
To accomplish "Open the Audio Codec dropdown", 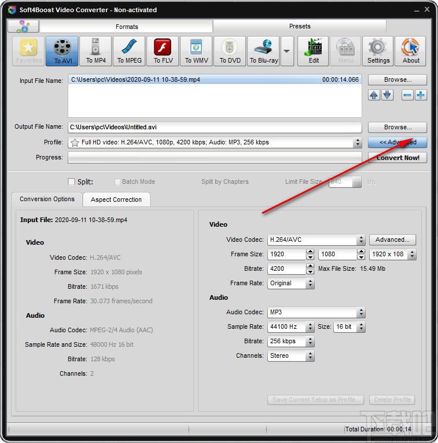I will (361, 313).
